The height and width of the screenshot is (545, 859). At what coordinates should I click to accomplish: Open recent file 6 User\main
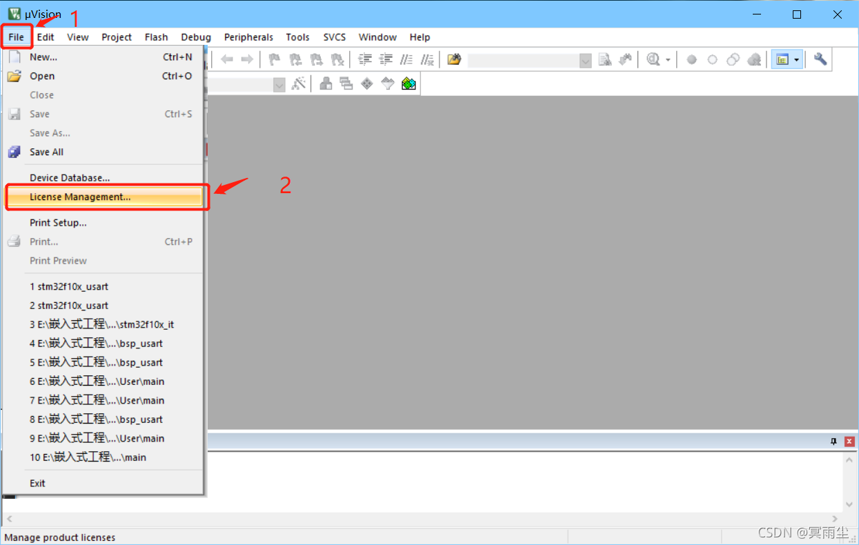point(103,381)
